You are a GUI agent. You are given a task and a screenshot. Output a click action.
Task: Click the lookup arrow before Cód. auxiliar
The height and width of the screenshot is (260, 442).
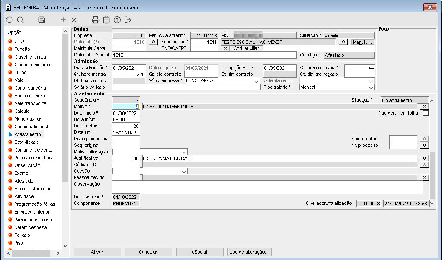tap(225, 49)
